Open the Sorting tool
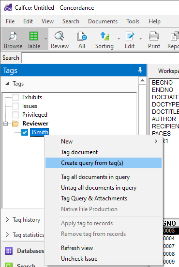The height and width of the screenshot is (267, 179). pos(104,40)
